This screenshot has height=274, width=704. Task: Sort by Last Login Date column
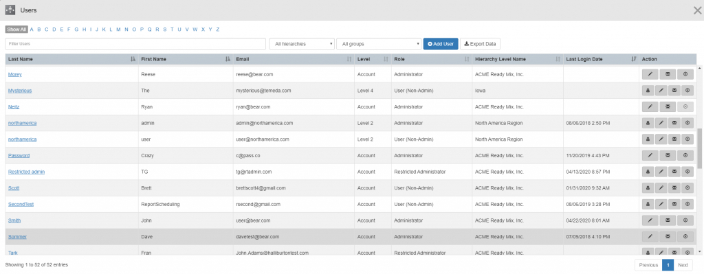click(601, 59)
